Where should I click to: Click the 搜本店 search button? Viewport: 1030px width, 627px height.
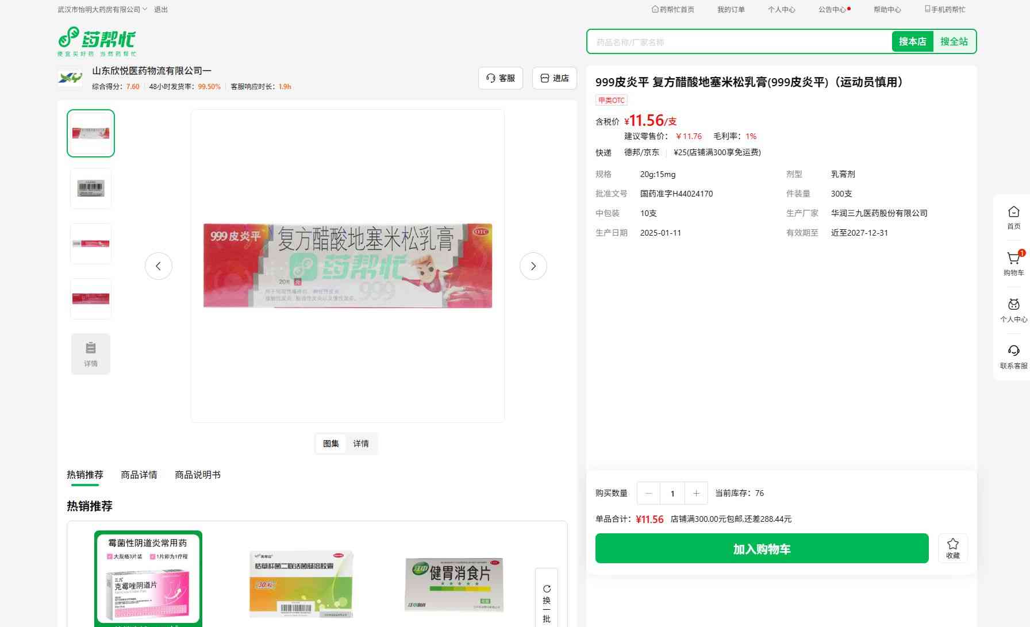click(912, 41)
